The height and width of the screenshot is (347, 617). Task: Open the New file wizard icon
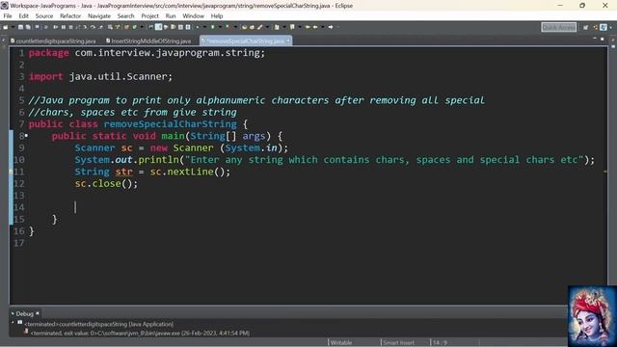point(6,27)
